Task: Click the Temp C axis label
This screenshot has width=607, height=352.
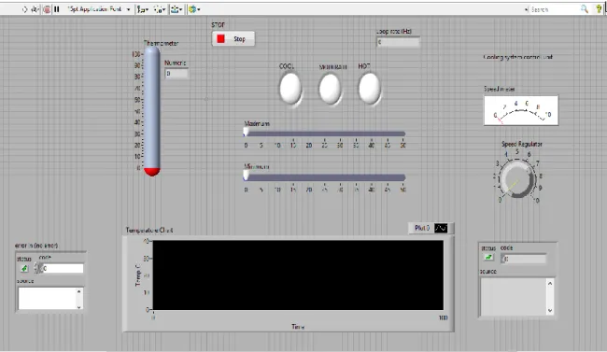Action: (x=137, y=275)
